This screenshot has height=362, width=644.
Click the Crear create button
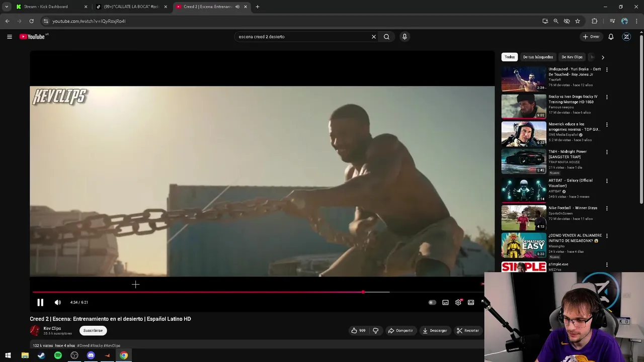(591, 37)
